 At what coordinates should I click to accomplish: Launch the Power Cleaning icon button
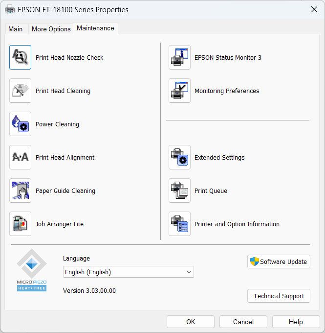[x=20, y=124]
